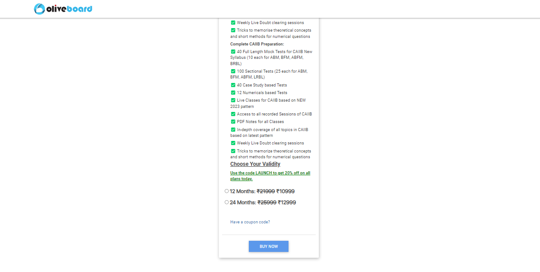Click the green check beside 'PDF Notes for all Classes'
This screenshot has width=540, height=272.
(x=233, y=122)
